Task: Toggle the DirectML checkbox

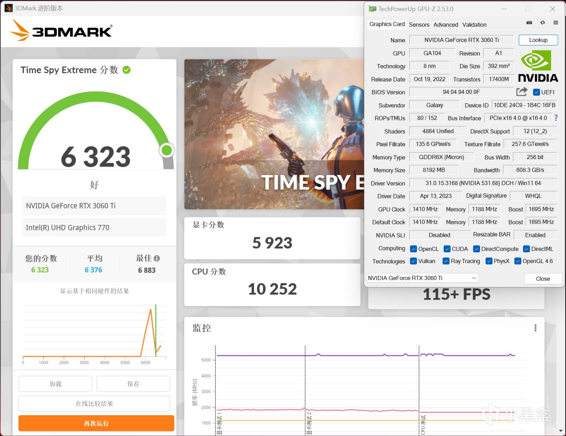Action: (527, 249)
